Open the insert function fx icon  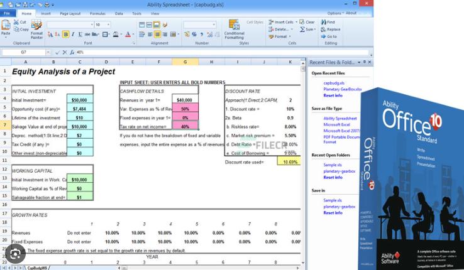click(x=72, y=52)
